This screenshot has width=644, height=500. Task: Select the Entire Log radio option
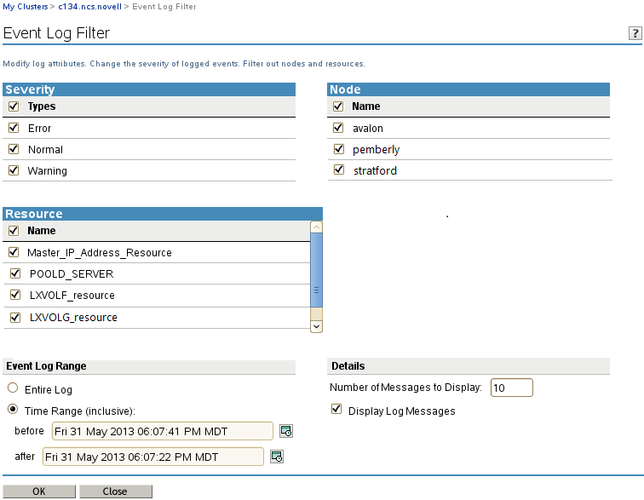pos(13,388)
